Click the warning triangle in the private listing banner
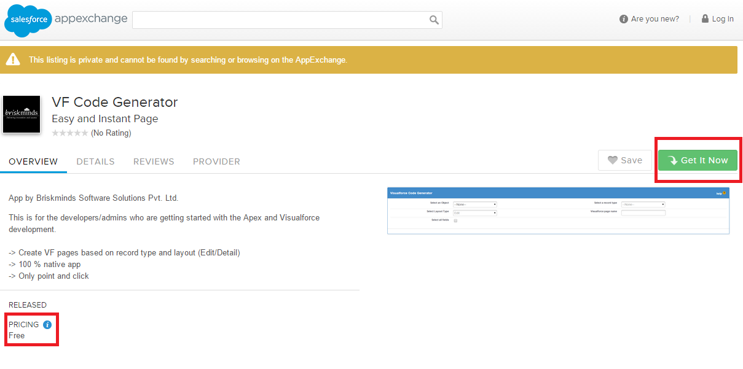 coord(13,59)
